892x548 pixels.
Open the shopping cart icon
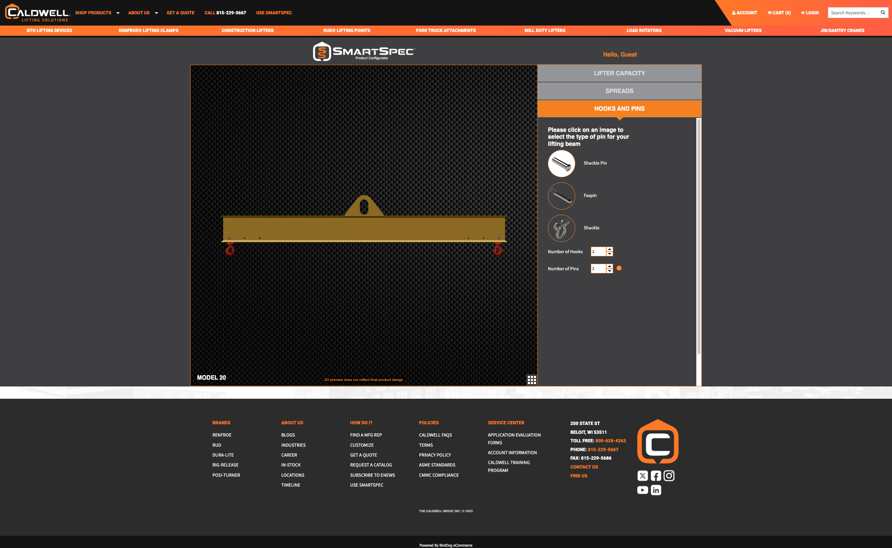(770, 12)
